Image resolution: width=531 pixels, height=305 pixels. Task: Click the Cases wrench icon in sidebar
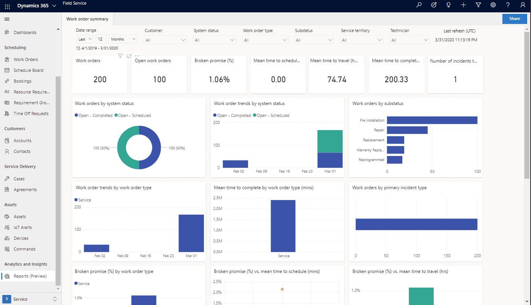pyautogui.click(x=7, y=179)
